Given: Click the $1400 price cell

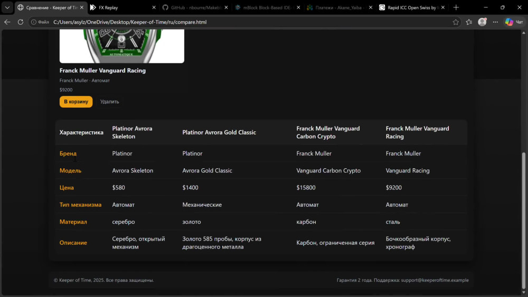Looking at the screenshot, I should pos(190,188).
